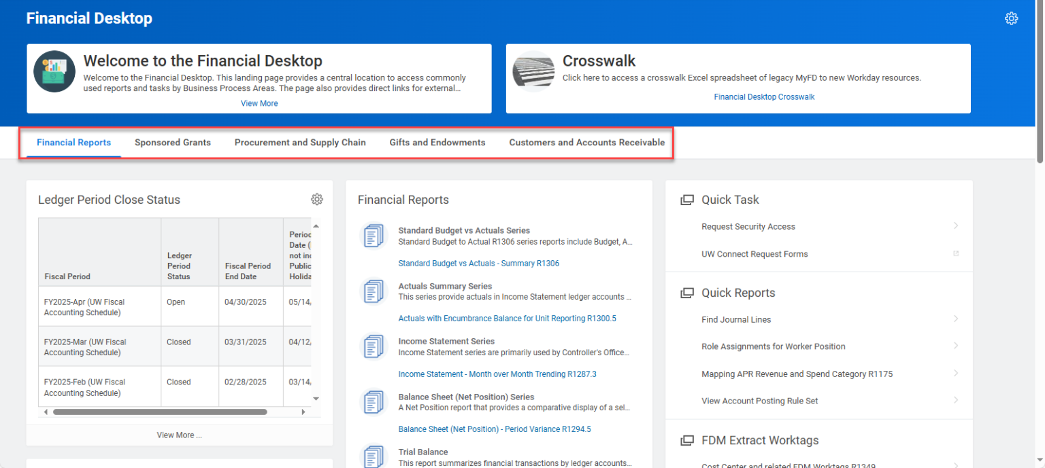This screenshot has height=468, width=1045.
Task: Click the table's horizontal scrollbar right arrow
Action: [303, 412]
